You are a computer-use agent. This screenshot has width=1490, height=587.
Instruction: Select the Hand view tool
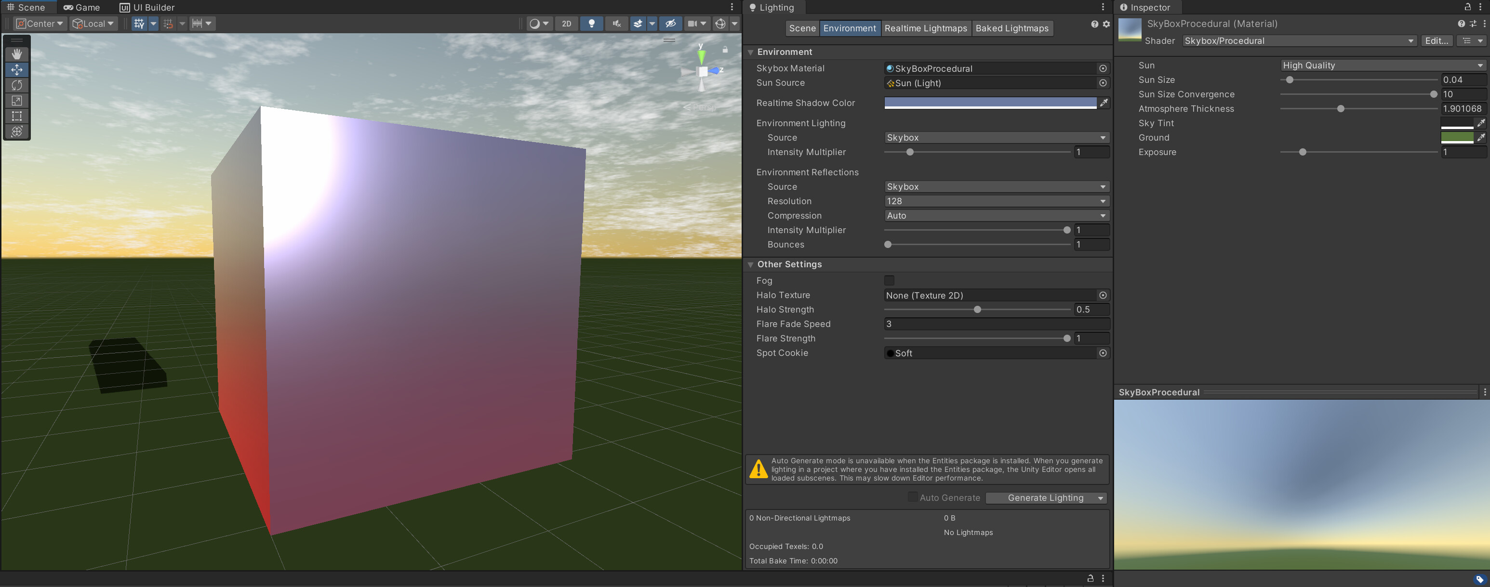(17, 54)
